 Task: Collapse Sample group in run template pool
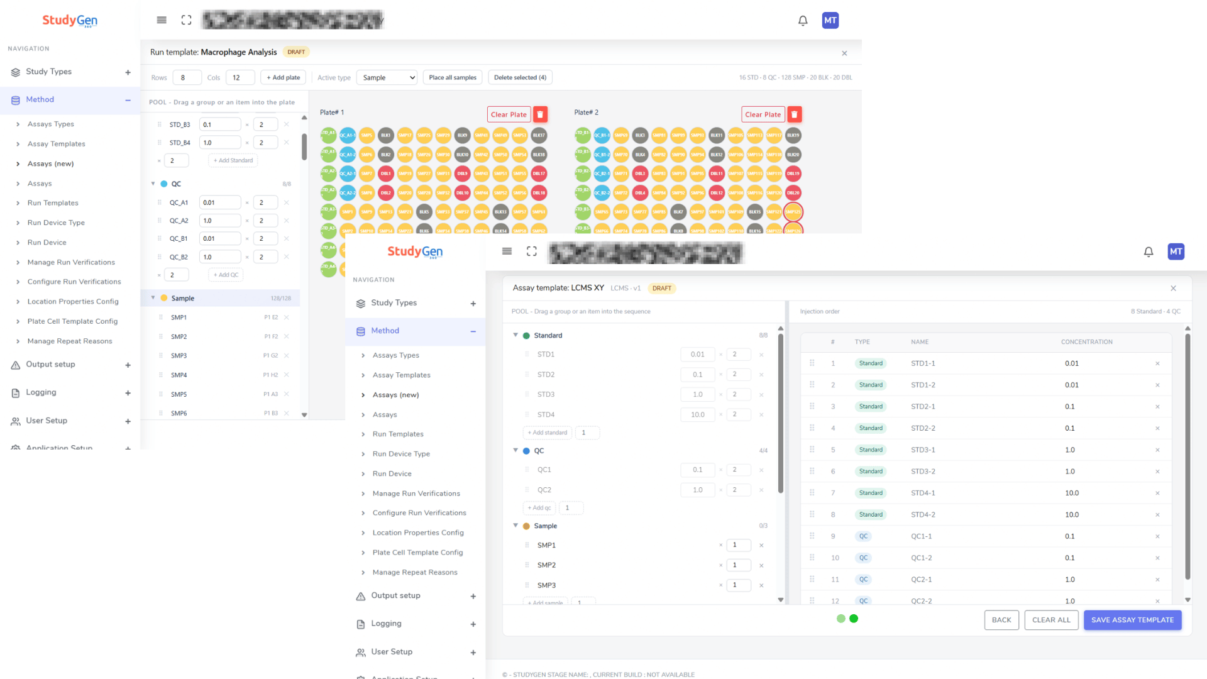pos(153,298)
